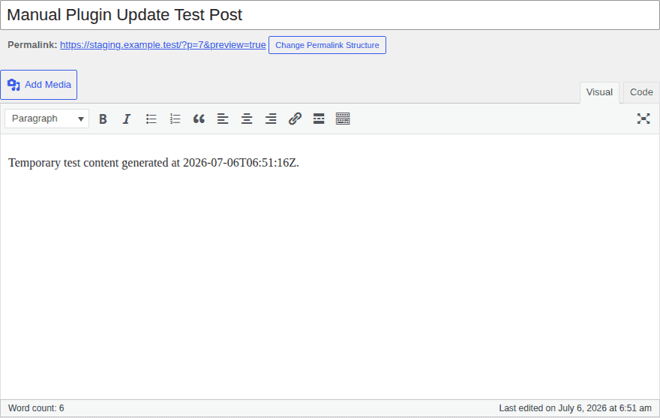Toggle the toolbar kitchen sink

(343, 119)
